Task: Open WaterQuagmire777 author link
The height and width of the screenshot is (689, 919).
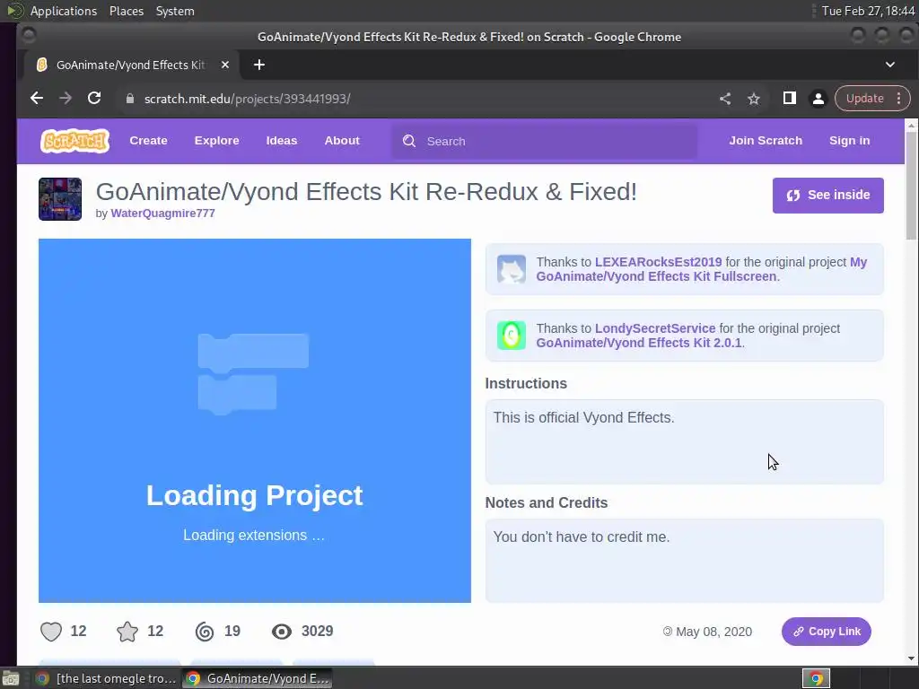Action: click(x=163, y=214)
